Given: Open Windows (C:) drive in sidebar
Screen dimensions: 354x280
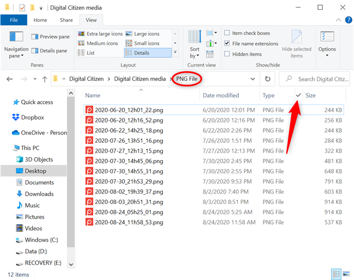Looking at the screenshot, I should coord(37,240).
